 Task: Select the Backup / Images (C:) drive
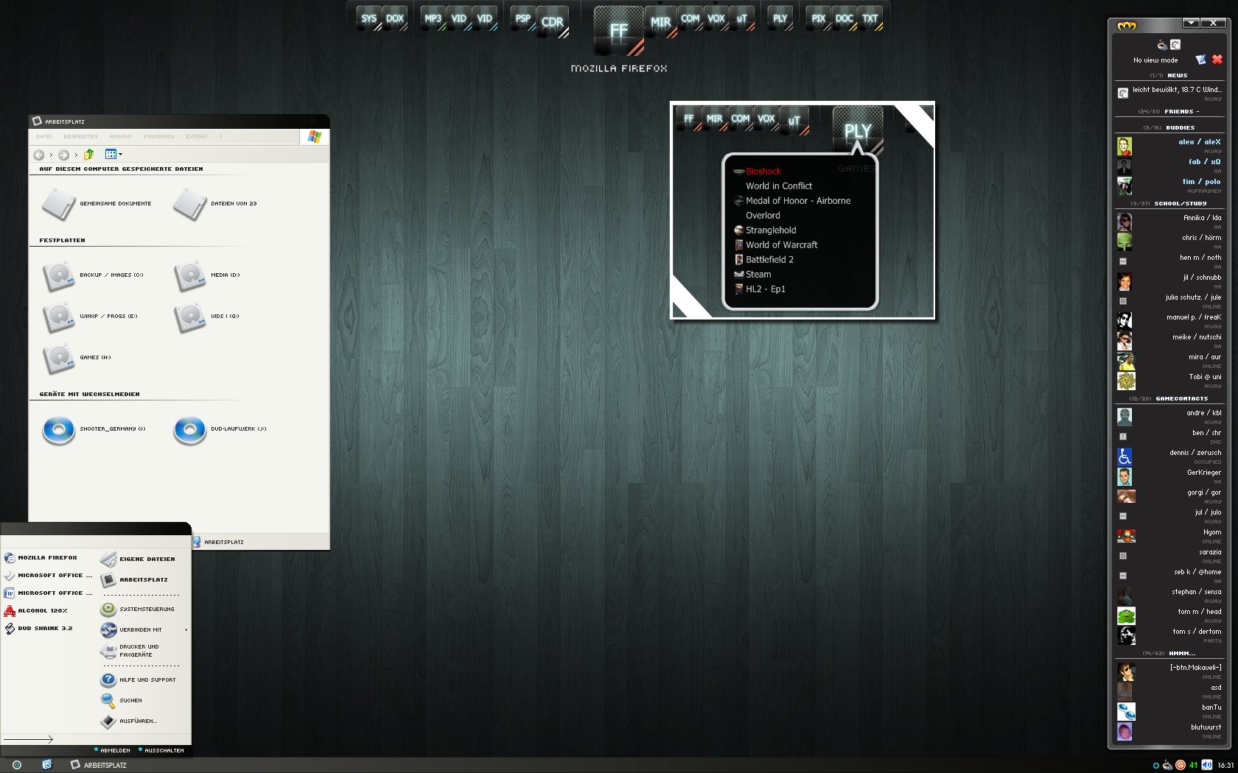click(94, 275)
